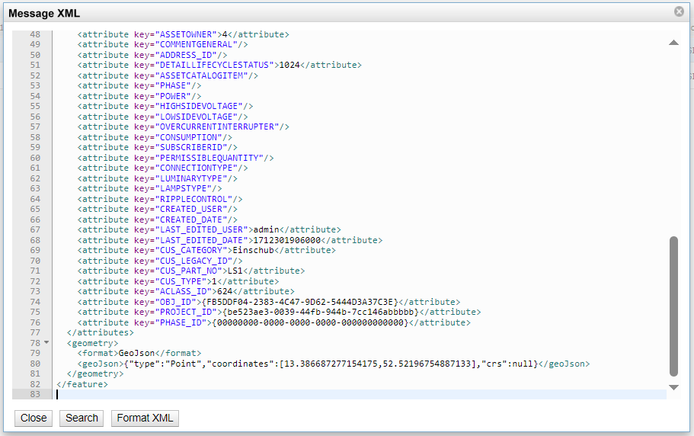This screenshot has height=436, width=694.
Task: Click the CUS_CATEGORY value Einschub
Action: pyautogui.click(x=253, y=250)
